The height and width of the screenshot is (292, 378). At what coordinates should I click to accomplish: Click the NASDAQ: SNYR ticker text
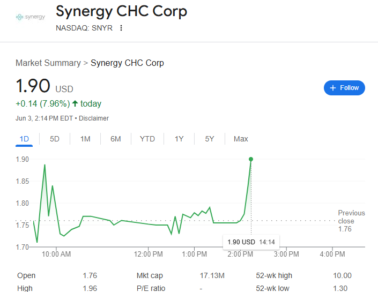(x=84, y=28)
